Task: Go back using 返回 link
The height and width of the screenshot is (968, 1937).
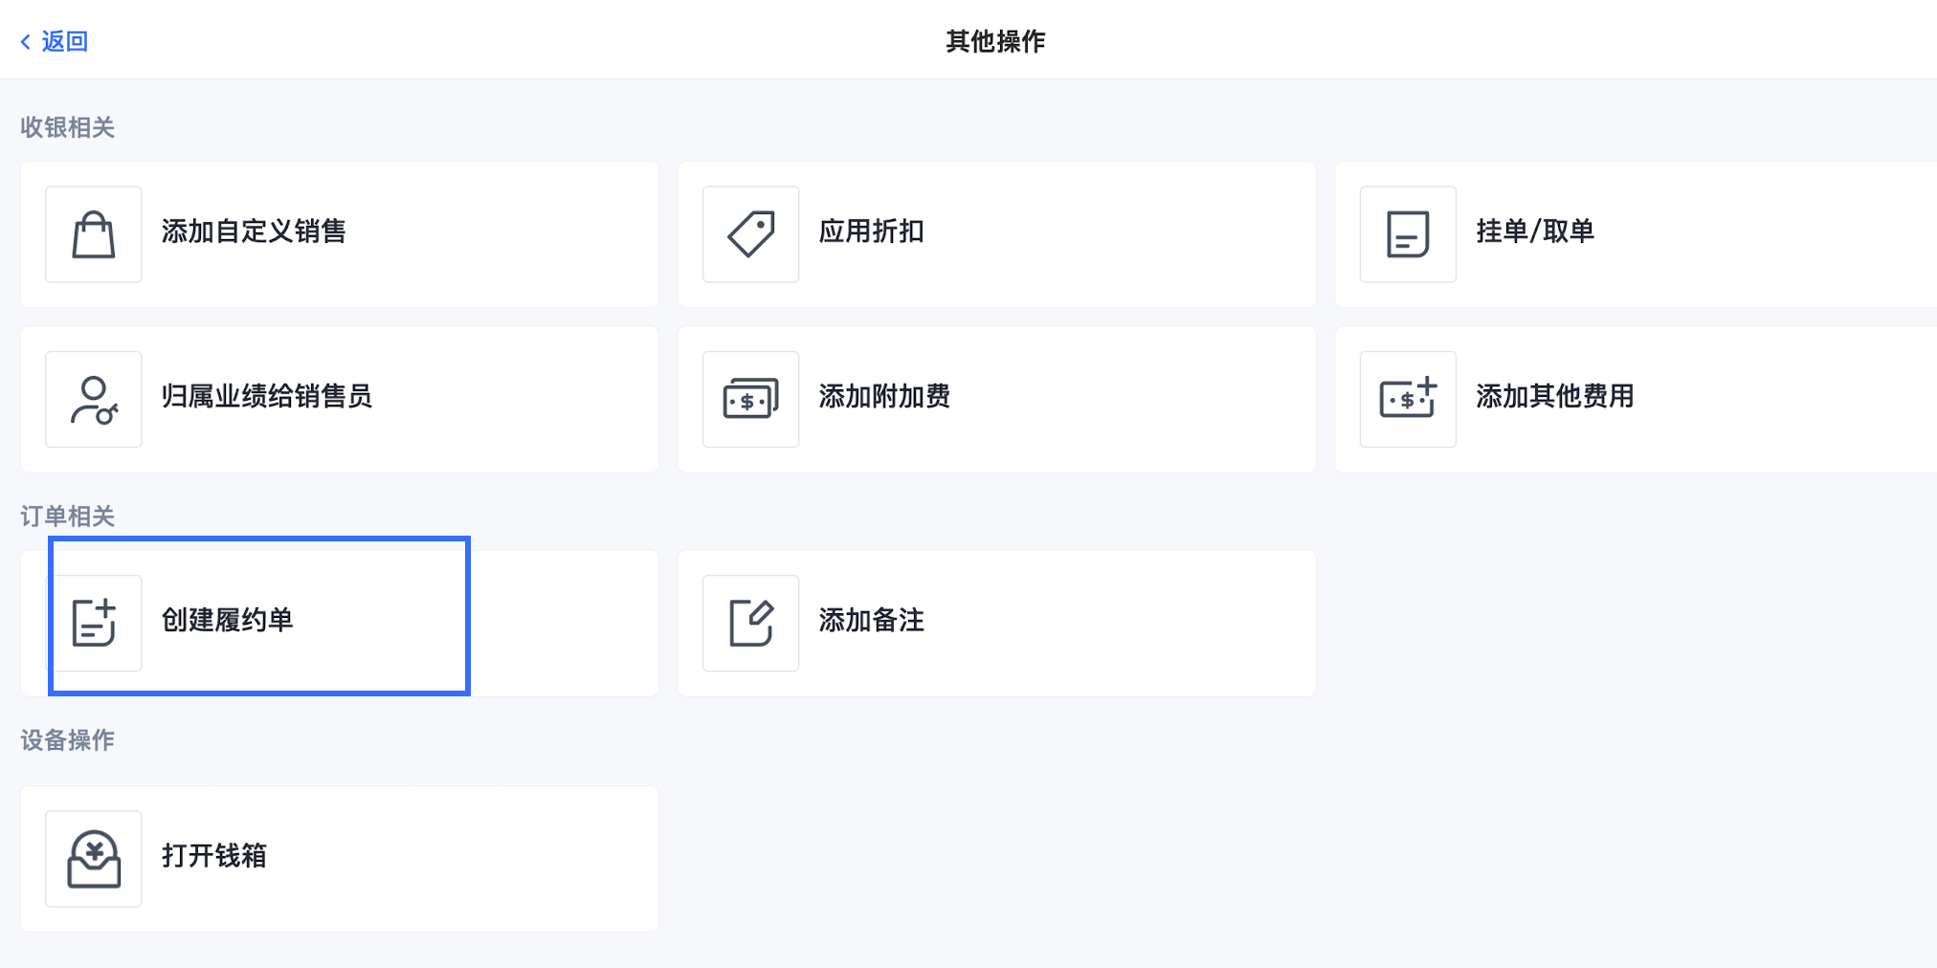Action: pos(64,41)
